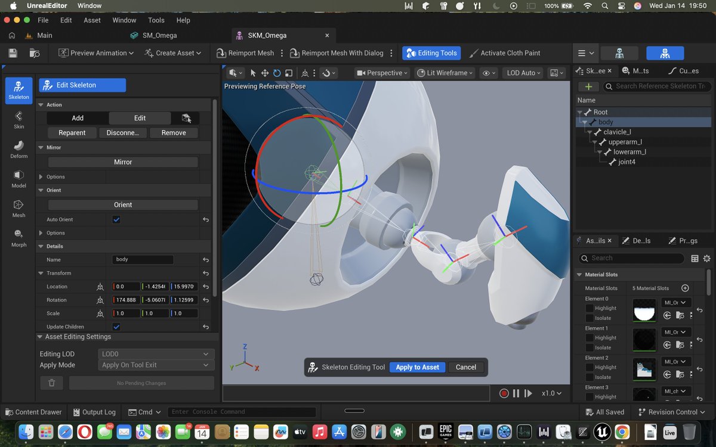
Task: Browse to Element 1 material in Content Browser
Action: click(680, 345)
